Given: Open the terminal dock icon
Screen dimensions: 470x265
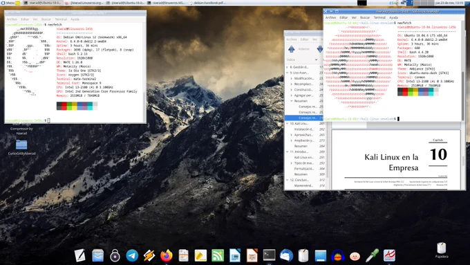Looking at the screenshot, I should pos(269,255).
